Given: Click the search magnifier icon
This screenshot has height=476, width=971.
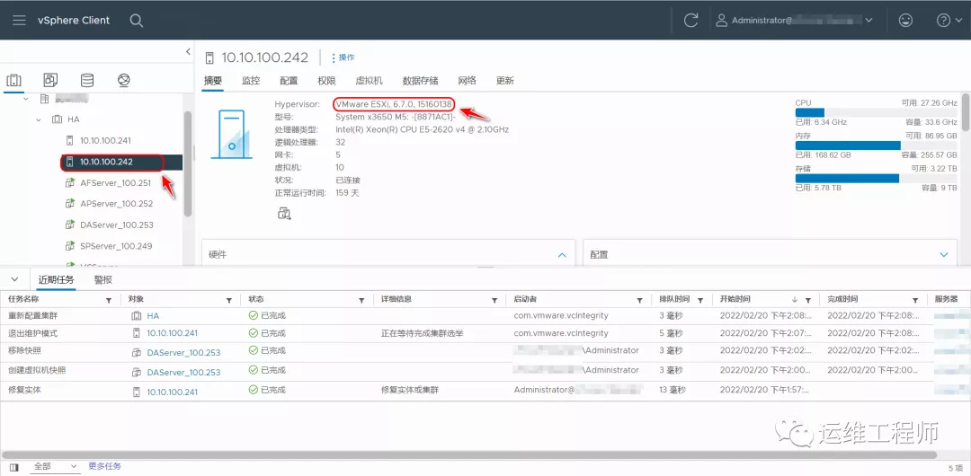Looking at the screenshot, I should pos(136,20).
